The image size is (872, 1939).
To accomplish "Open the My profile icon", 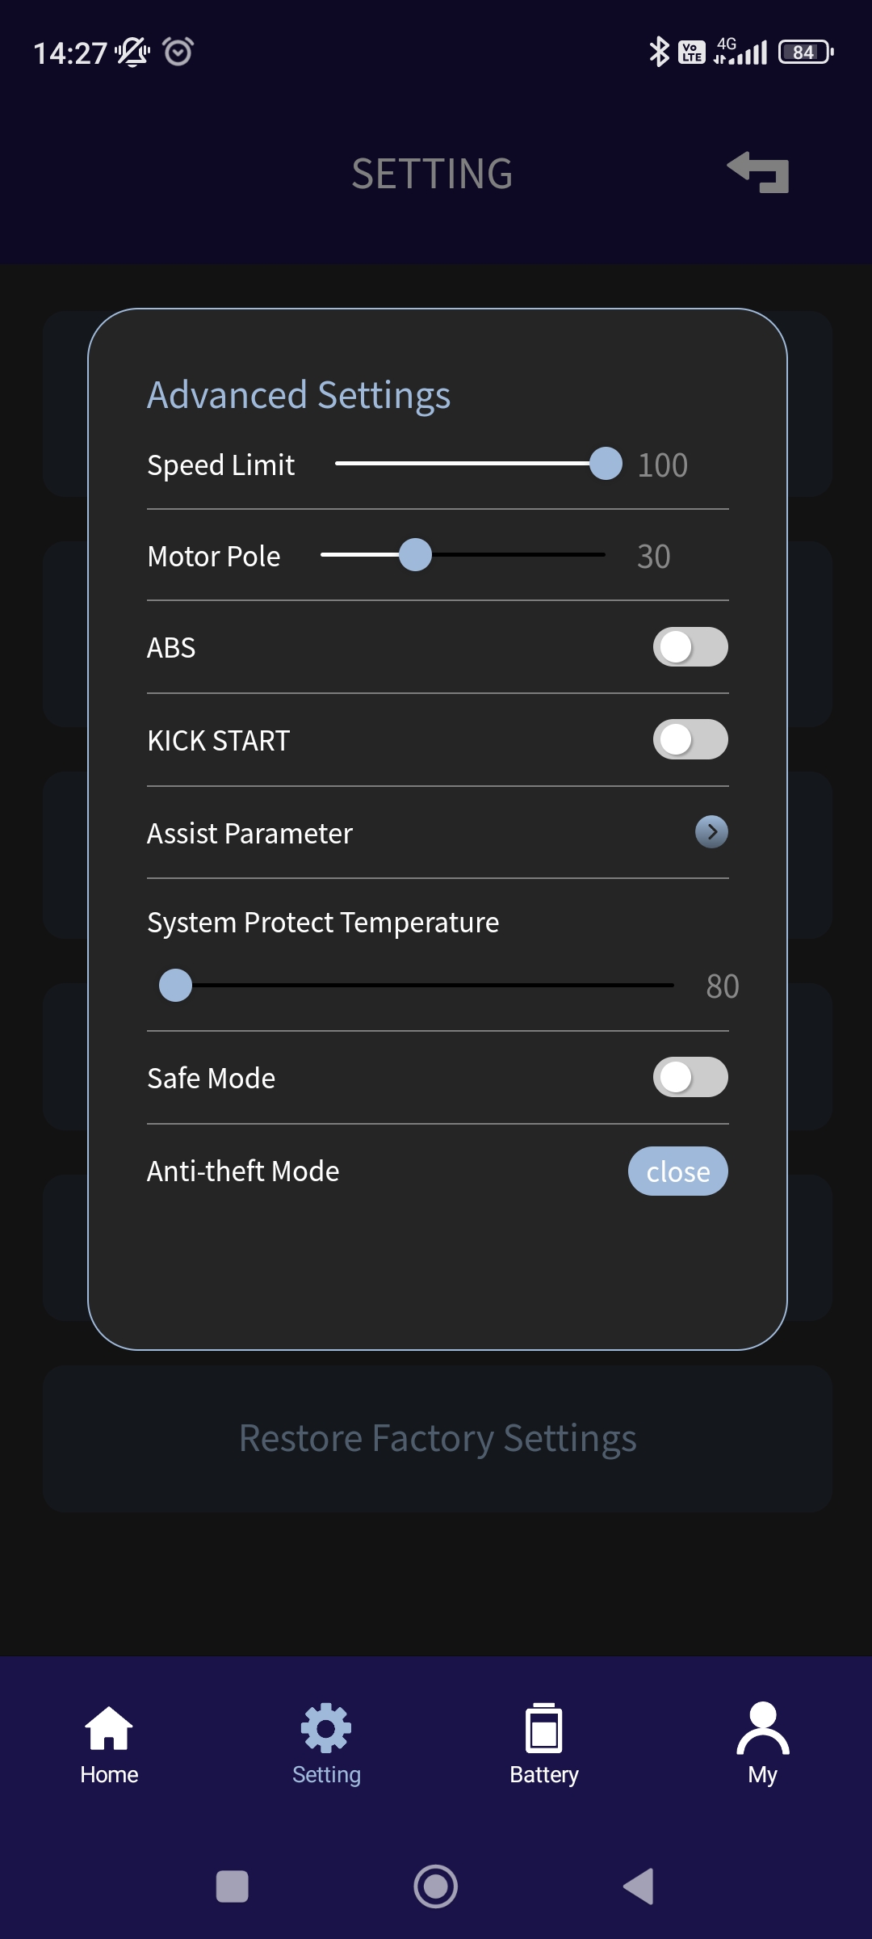I will coord(762,1729).
